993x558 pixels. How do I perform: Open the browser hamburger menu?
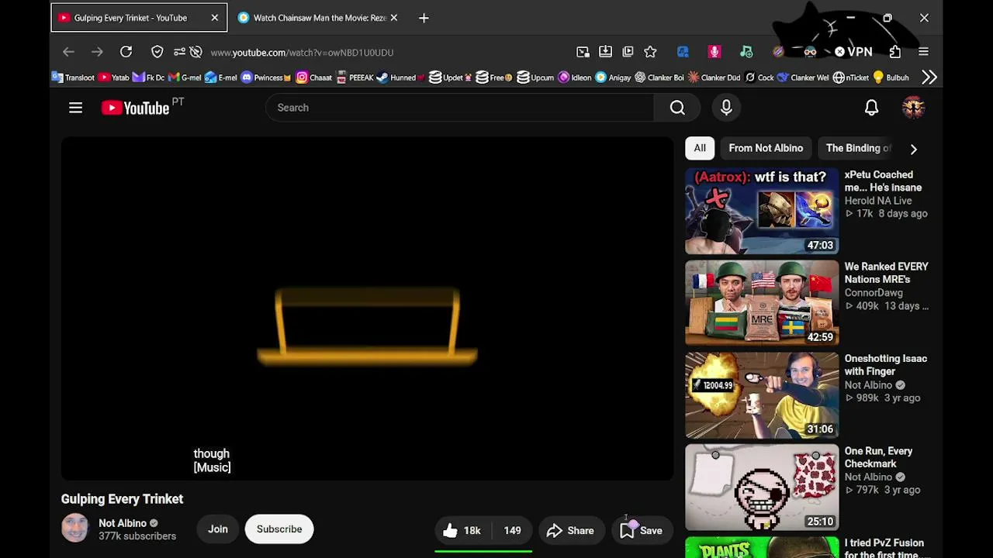click(923, 52)
